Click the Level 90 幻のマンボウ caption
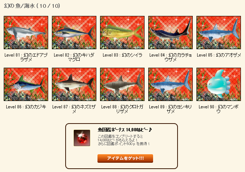245x172 pixels. (x=219, y=109)
